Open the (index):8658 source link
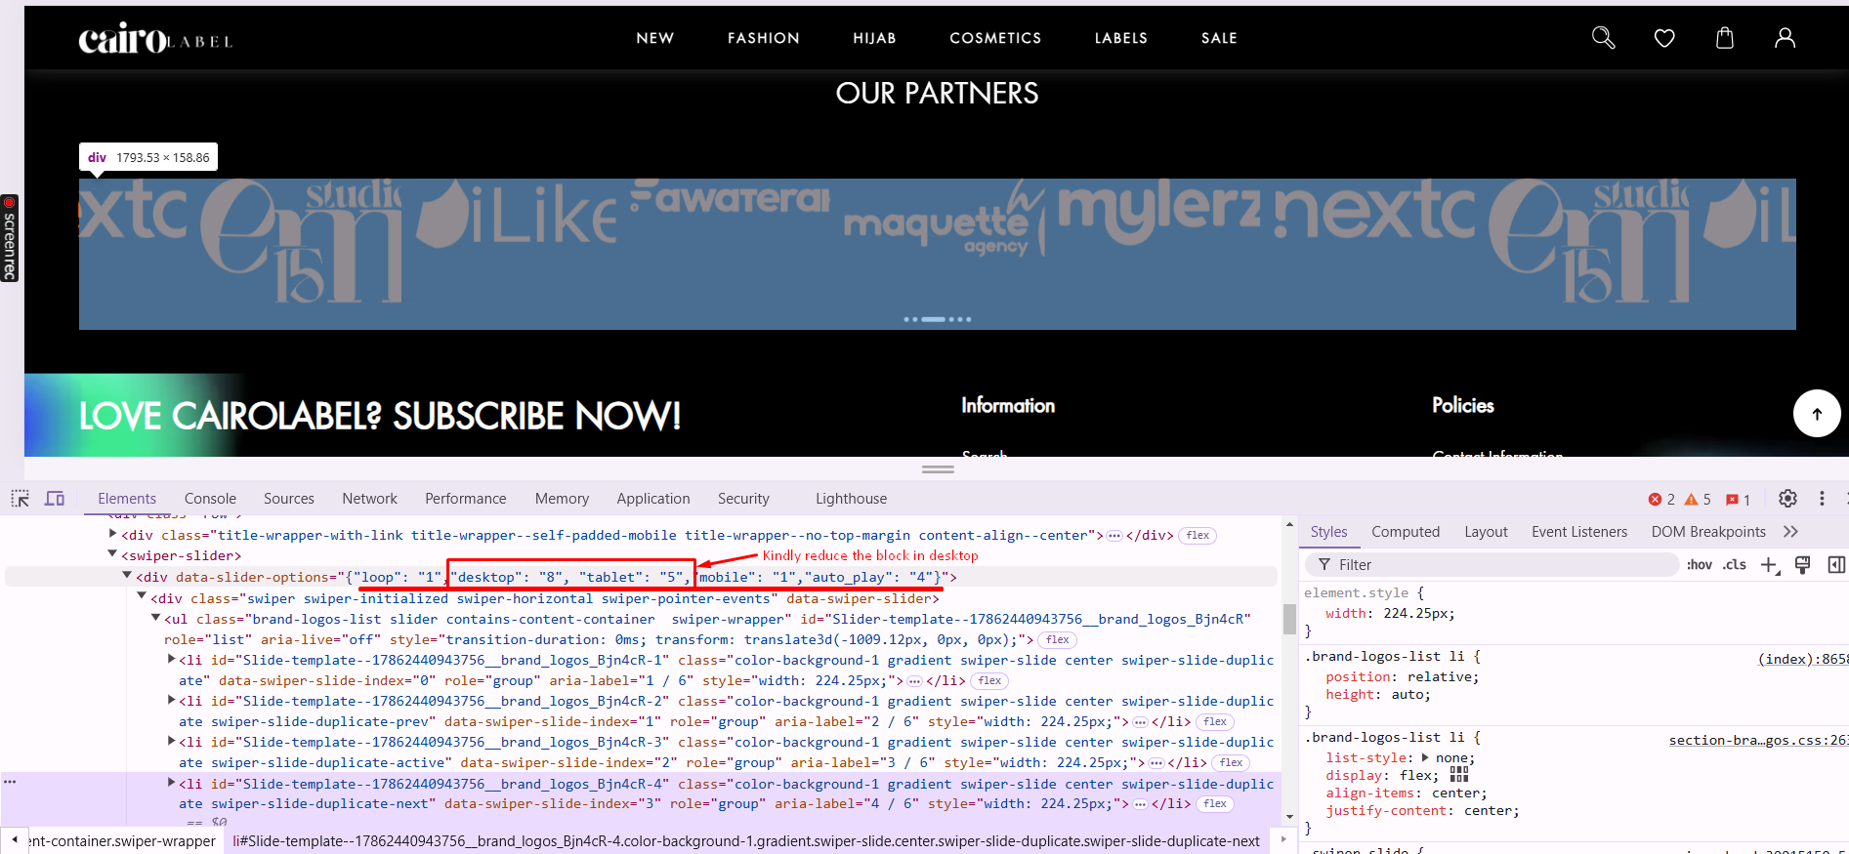This screenshot has height=854, width=1849. (x=1803, y=659)
